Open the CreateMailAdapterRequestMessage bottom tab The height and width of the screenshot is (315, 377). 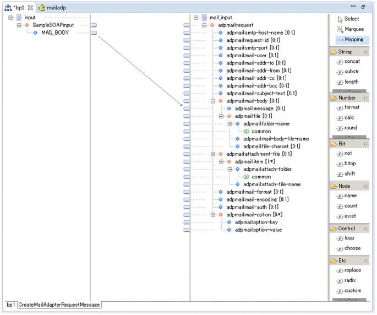tap(58, 305)
